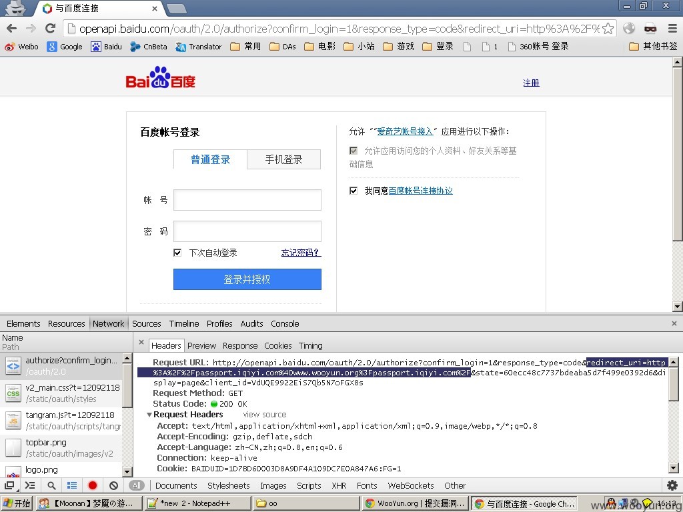
Task: Click the red record network log button
Action: (x=92, y=485)
